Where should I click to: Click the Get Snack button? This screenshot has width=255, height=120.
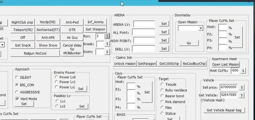[x=23, y=45]
